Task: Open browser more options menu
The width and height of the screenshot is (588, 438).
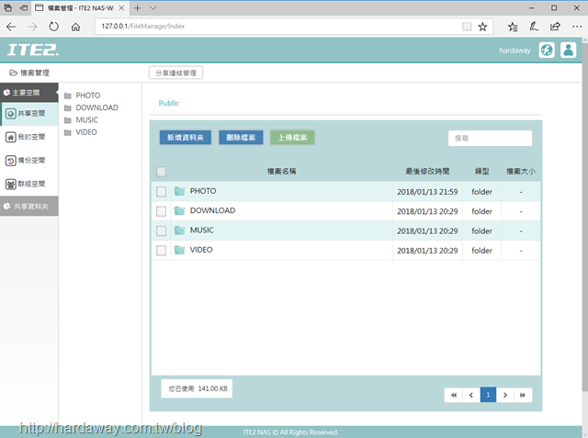Action: click(577, 27)
